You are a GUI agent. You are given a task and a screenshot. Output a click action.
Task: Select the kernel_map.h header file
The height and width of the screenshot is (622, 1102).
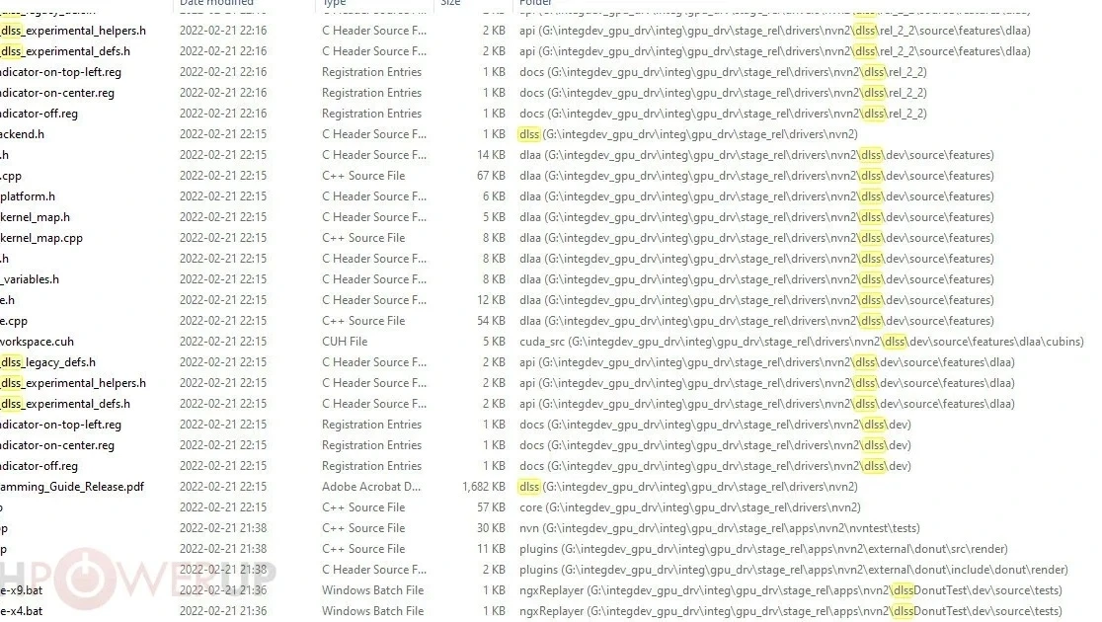[35, 217]
